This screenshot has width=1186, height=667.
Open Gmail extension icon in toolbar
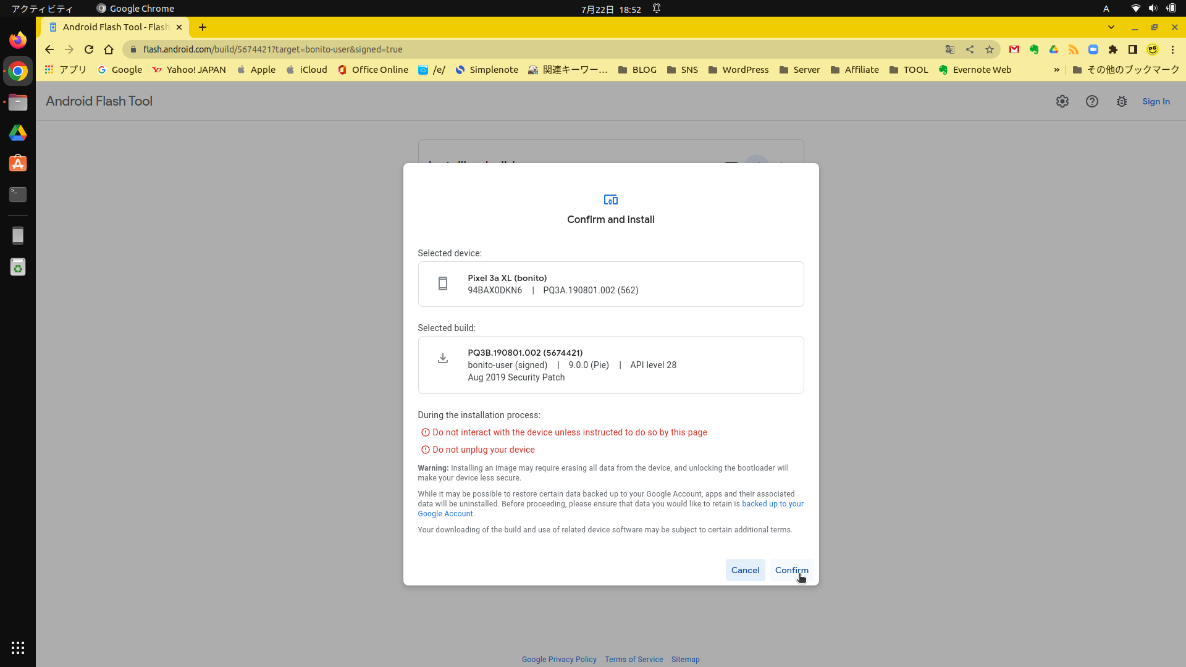[x=1014, y=49]
